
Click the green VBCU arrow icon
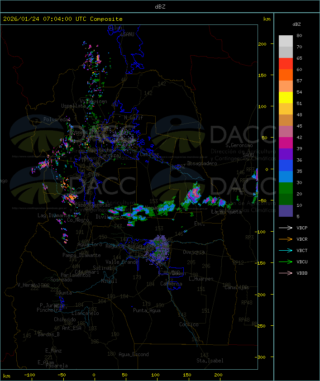click(286, 262)
